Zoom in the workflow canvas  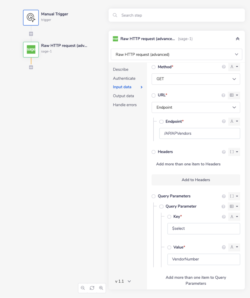click(101, 288)
